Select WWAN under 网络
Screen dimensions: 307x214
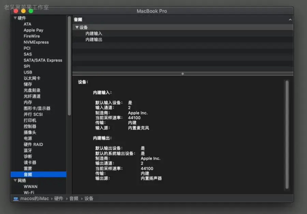click(31, 187)
